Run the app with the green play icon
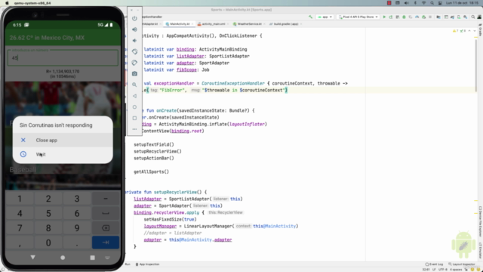The height and width of the screenshot is (272, 483). tap(384, 17)
